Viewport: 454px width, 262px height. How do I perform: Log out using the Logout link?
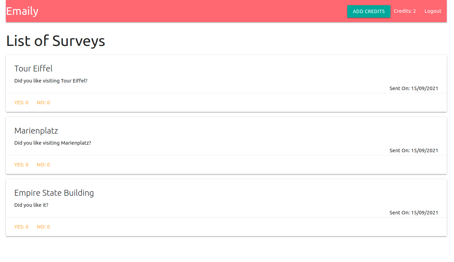433,11
